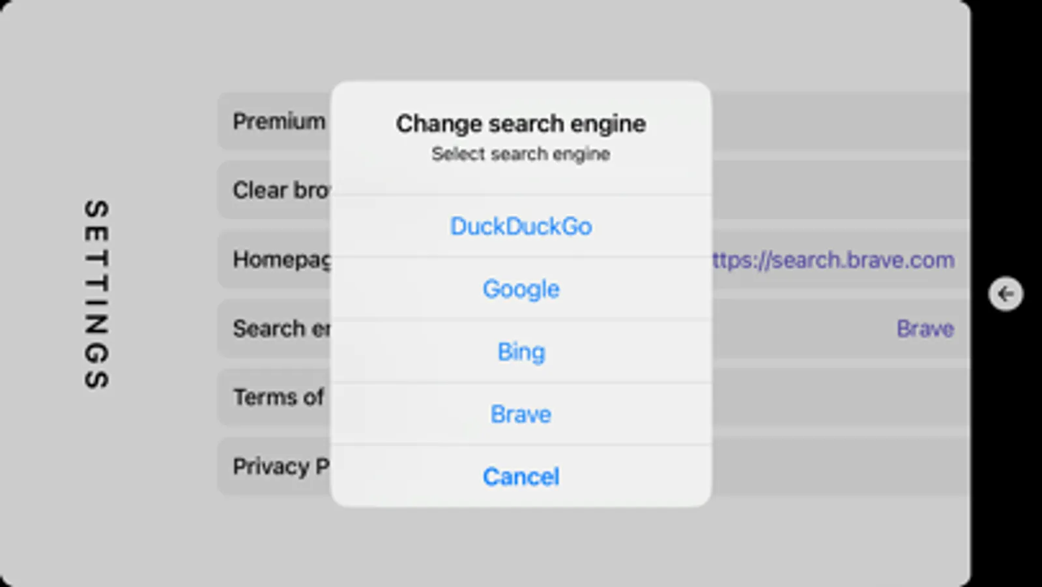Select Google from the engine list
Viewport: 1042px width, 587px height.
point(521,289)
